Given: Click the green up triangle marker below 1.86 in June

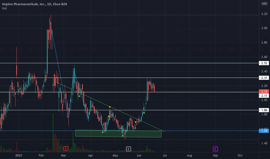Looking at the screenshot, I should tap(144, 113).
